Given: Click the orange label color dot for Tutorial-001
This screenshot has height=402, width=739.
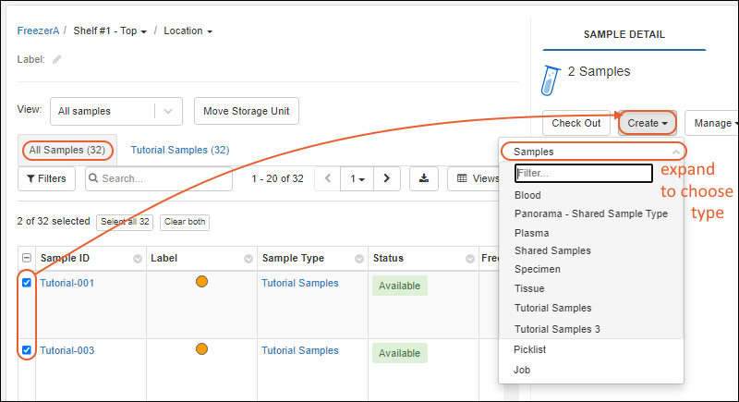Looking at the screenshot, I should pyautogui.click(x=201, y=282).
